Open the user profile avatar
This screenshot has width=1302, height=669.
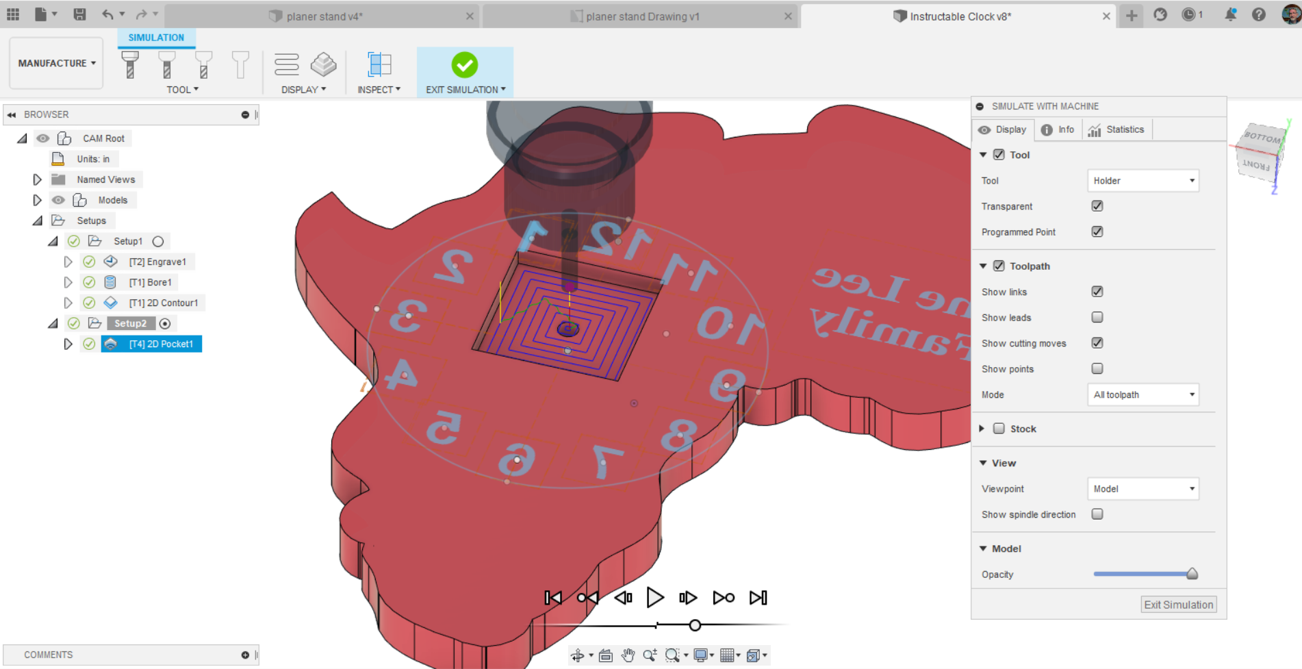tap(1291, 14)
